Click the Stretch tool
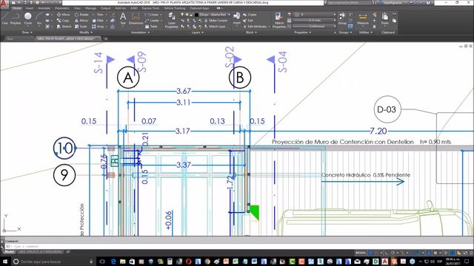Viewport: 474px width, 266px height. pos(64,27)
